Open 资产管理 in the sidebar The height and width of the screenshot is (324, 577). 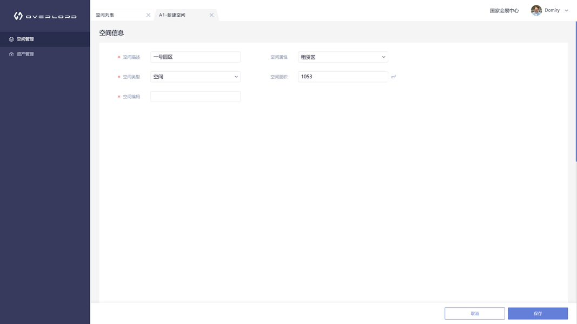point(45,54)
